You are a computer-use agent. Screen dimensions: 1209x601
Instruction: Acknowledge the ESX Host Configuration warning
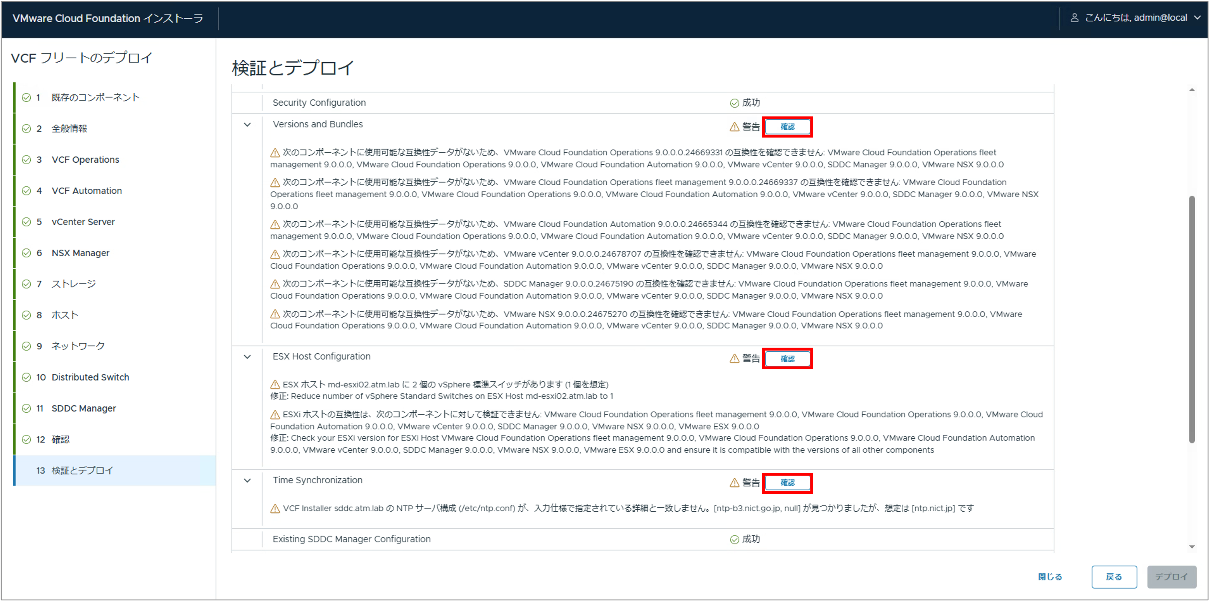pyautogui.click(x=787, y=359)
